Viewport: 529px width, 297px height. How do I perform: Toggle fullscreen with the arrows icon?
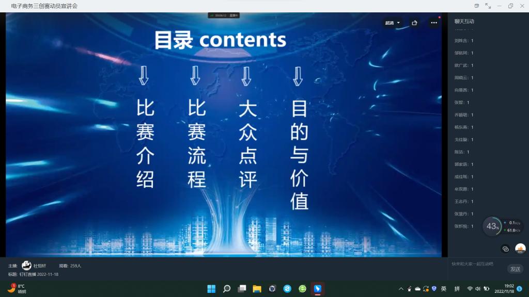tap(488, 6)
